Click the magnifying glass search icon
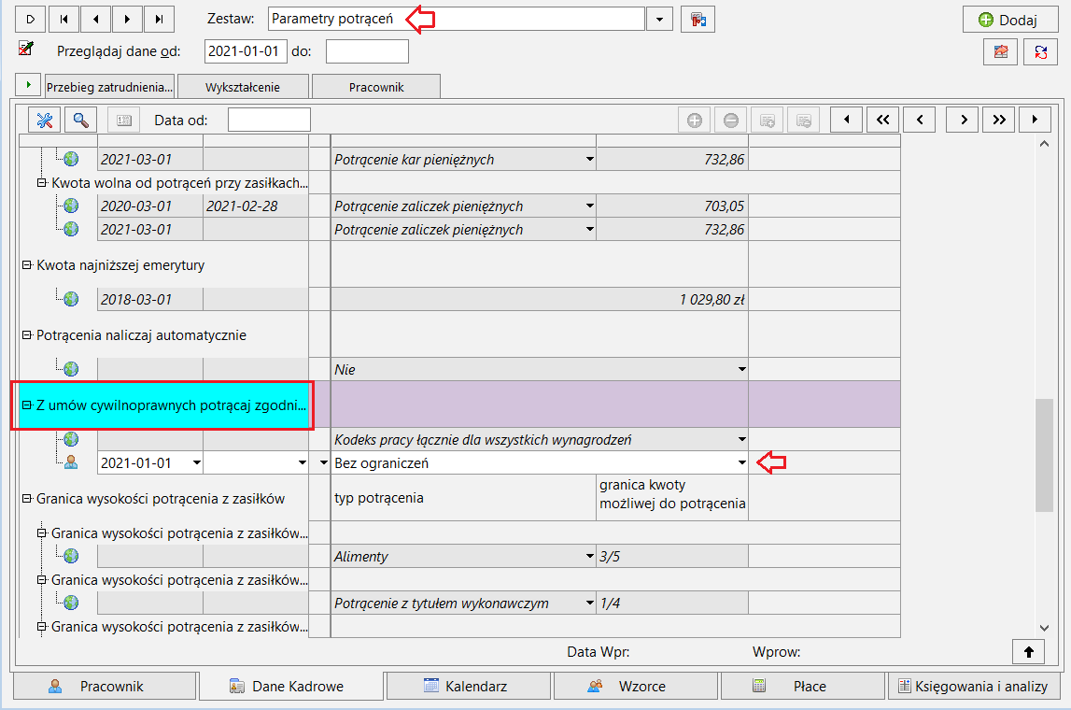Image resolution: width=1071 pixels, height=710 pixels. [x=80, y=121]
